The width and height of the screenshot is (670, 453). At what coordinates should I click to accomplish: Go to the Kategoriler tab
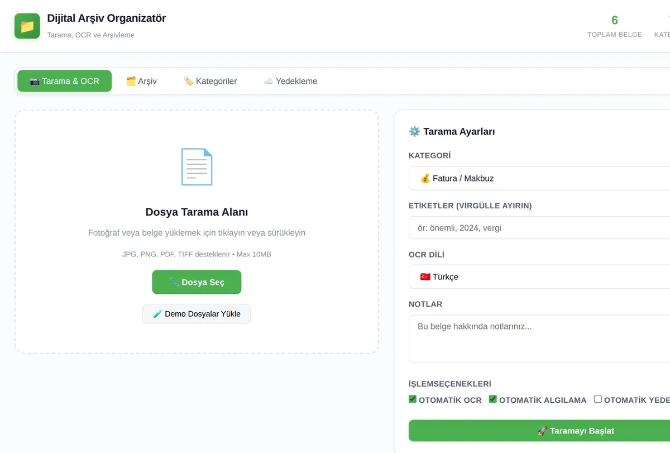(210, 81)
